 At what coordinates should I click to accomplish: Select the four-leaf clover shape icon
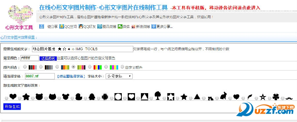pyautogui.click(x=276, y=97)
